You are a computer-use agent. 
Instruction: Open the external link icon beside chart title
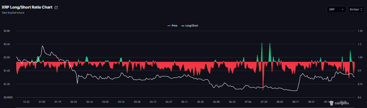coord(56,8)
